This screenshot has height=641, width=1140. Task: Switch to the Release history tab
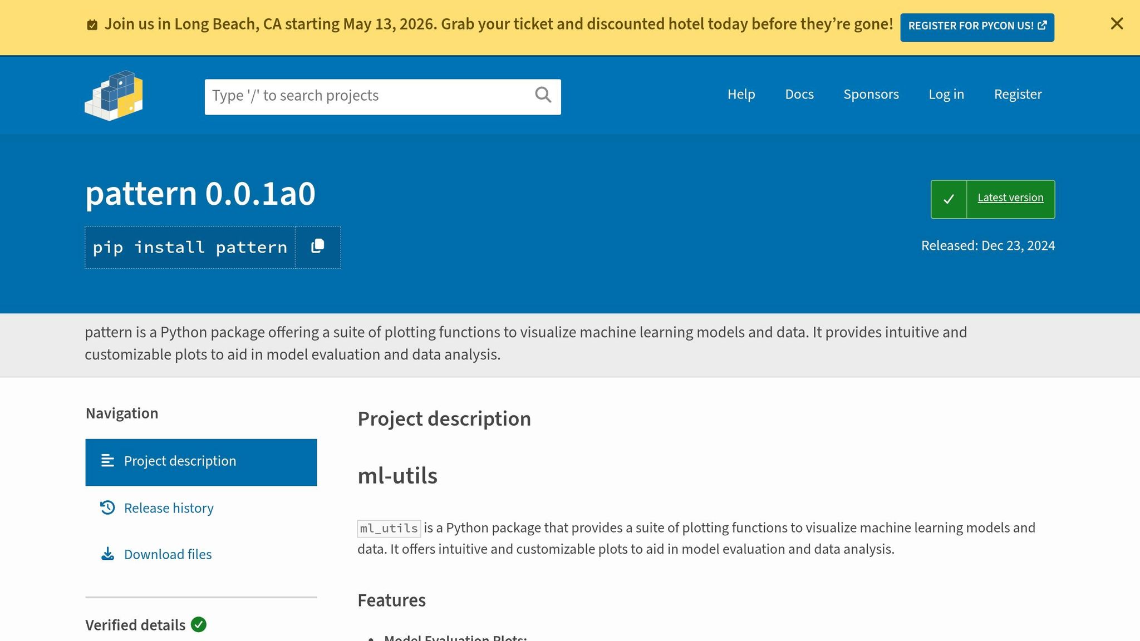click(x=169, y=509)
